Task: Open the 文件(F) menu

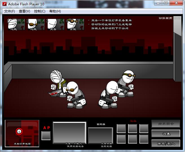Action: pyautogui.click(x=10, y=11)
